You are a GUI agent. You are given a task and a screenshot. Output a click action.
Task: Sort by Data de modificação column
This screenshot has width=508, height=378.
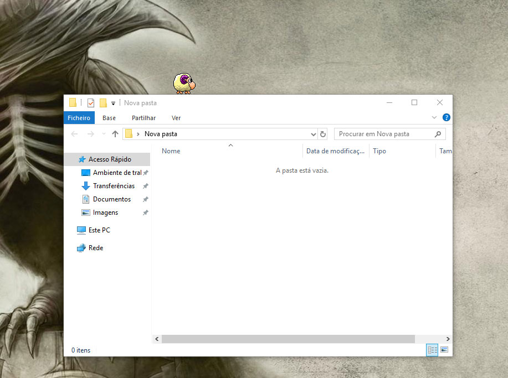[x=335, y=151]
